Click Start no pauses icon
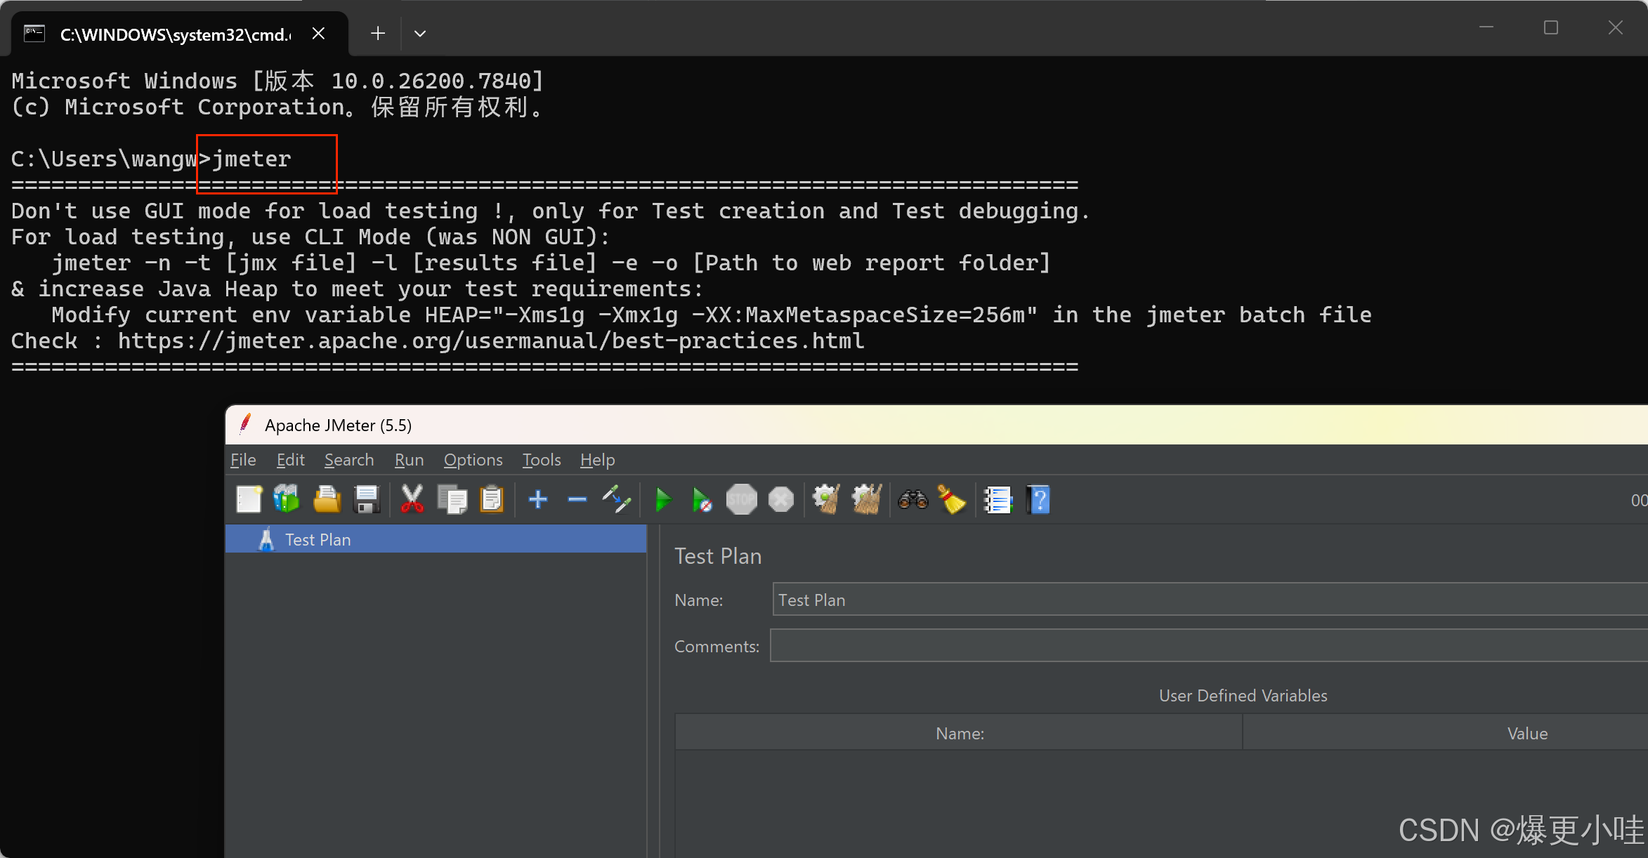1648x858 pixels. point(701,500)
